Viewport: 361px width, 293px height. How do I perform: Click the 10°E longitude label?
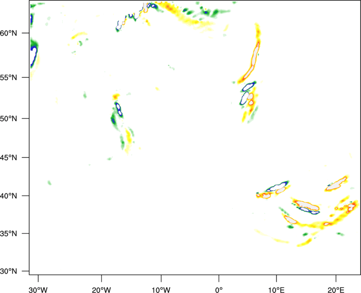[x=276, y=284]
